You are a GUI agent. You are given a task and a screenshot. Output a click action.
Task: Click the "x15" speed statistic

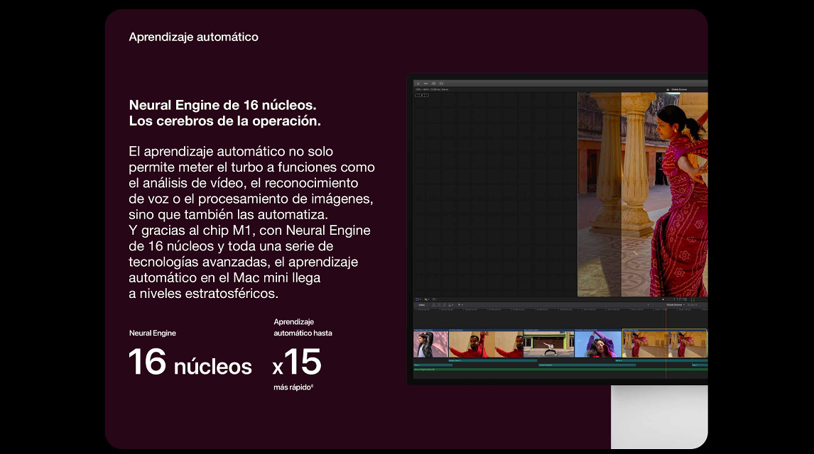point(297,362)
